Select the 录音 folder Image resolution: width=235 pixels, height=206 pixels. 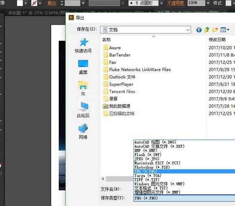110,99
